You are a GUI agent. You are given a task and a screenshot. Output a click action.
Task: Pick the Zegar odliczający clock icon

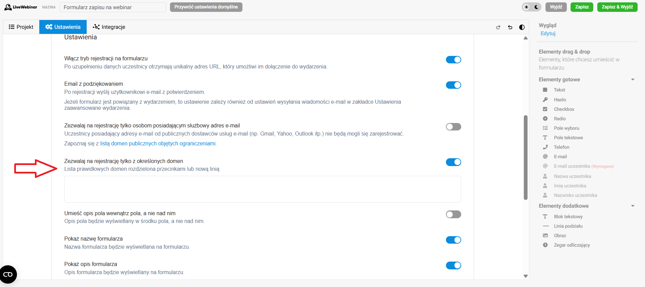pyautogui.click(x=545, y=245)
